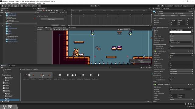Viewport: 195px width, 109px height.
Task: Select Player object in the Hierarchy
Action: tap(10, 24)
